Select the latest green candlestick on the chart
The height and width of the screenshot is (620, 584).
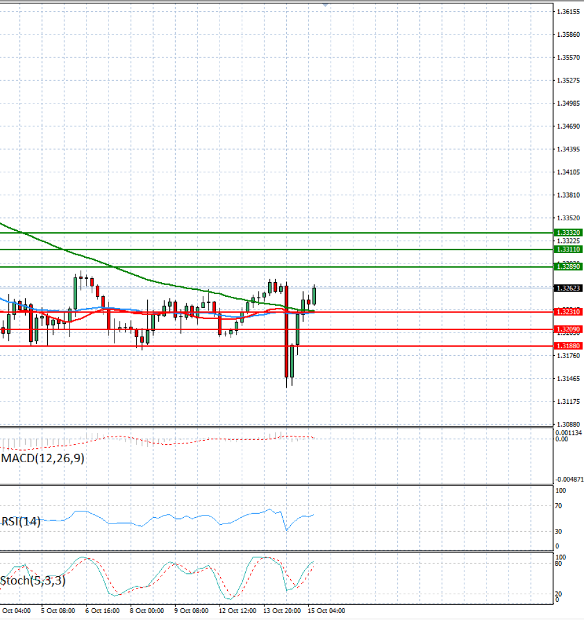[x=314, y=296]
